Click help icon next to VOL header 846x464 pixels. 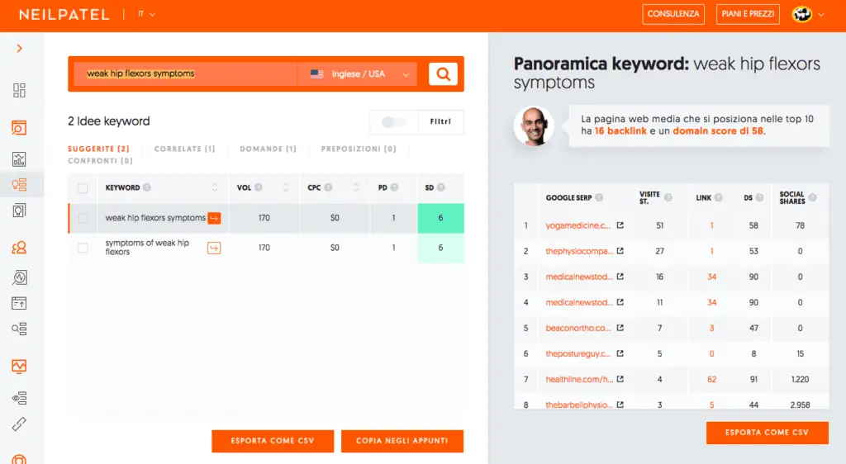259,187
